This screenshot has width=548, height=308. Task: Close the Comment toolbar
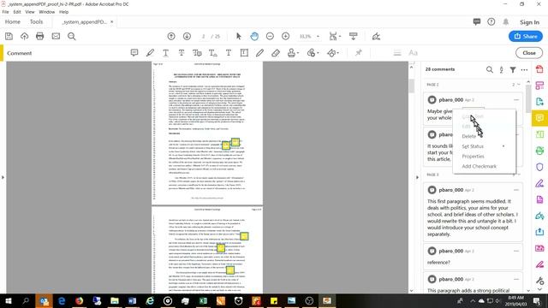click(x=529, y=53)
